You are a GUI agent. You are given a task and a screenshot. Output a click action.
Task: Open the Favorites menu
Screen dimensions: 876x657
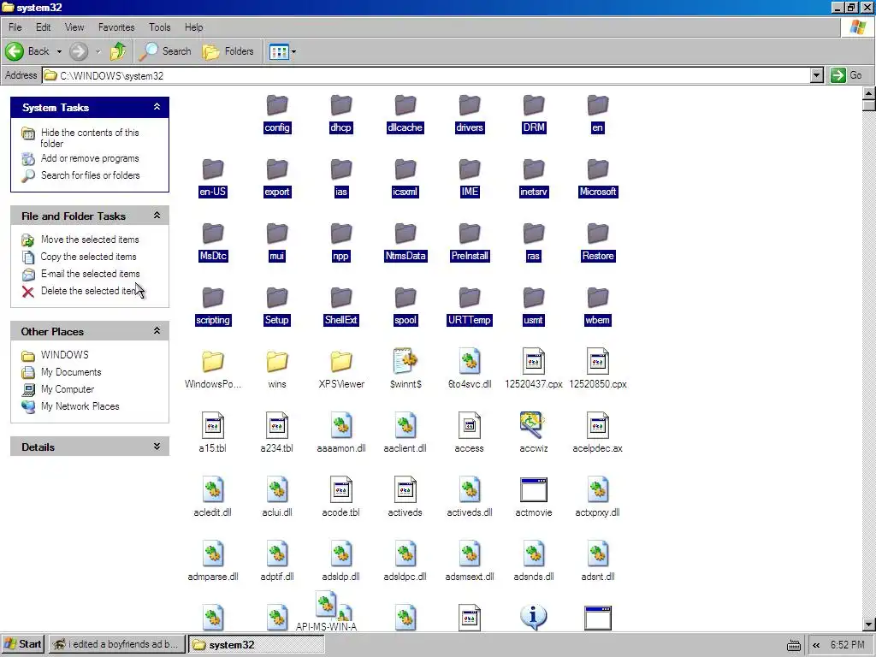point(116,27)
